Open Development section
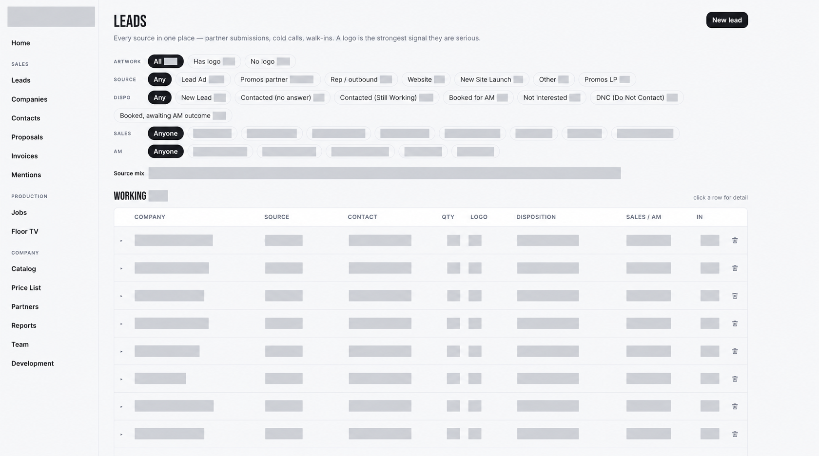819x456 pixels. pos(33,363)
